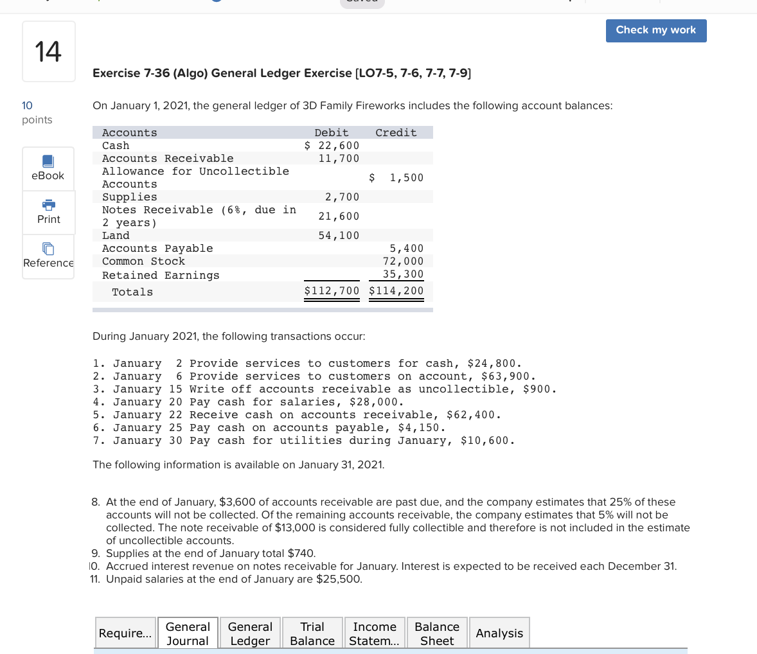
Task: Open the eBook resource
Action: (x=48, y=168)
